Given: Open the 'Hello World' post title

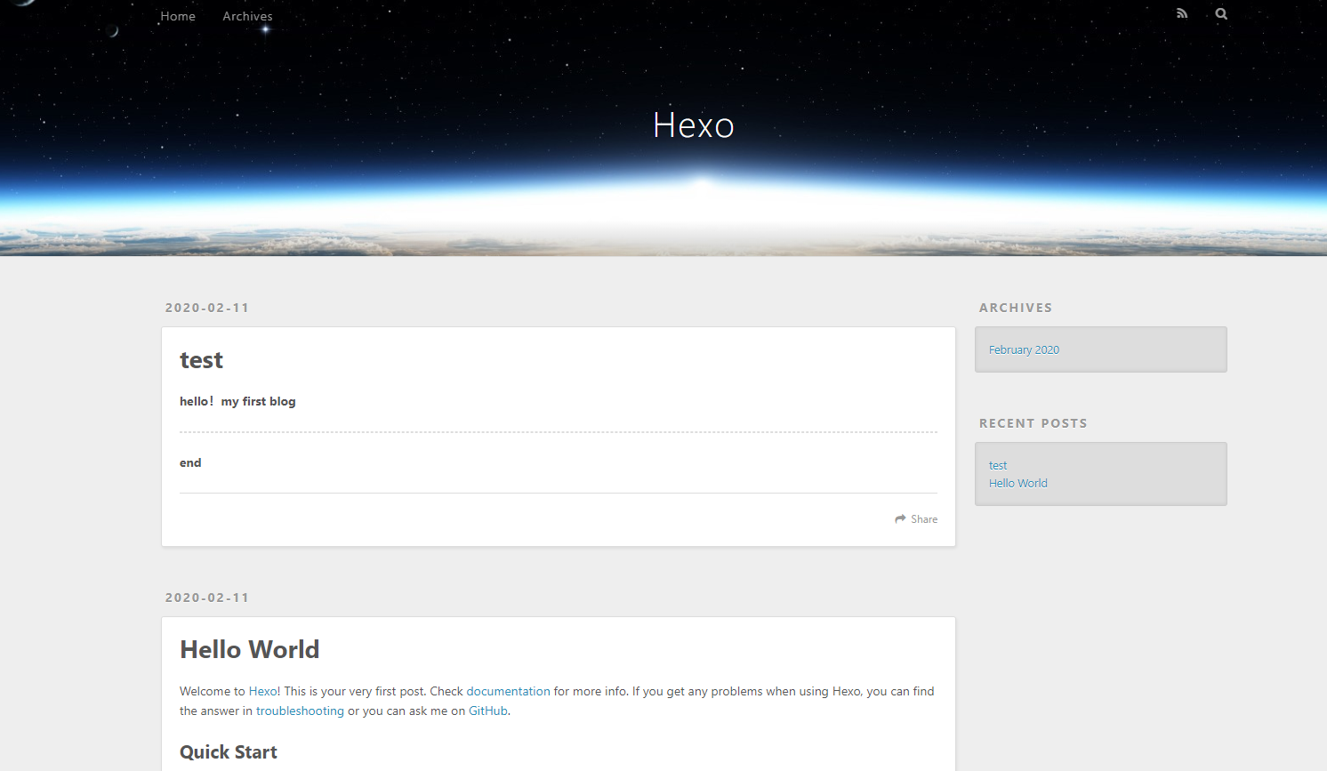Looking at the screenshot, I should [249, 649].
